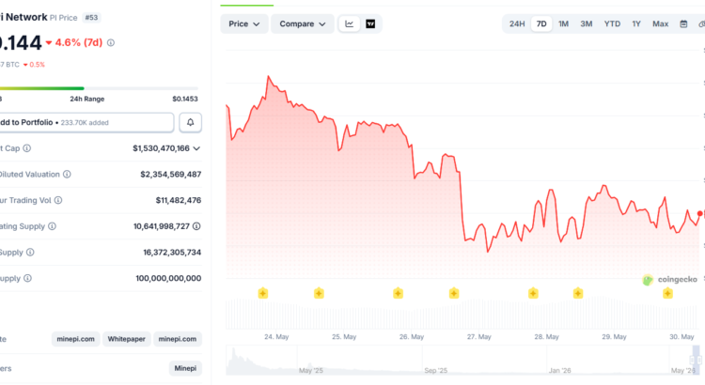Open the Price dropdown
The height and width of the screenshot is (385, 705).
coord(244,23)
